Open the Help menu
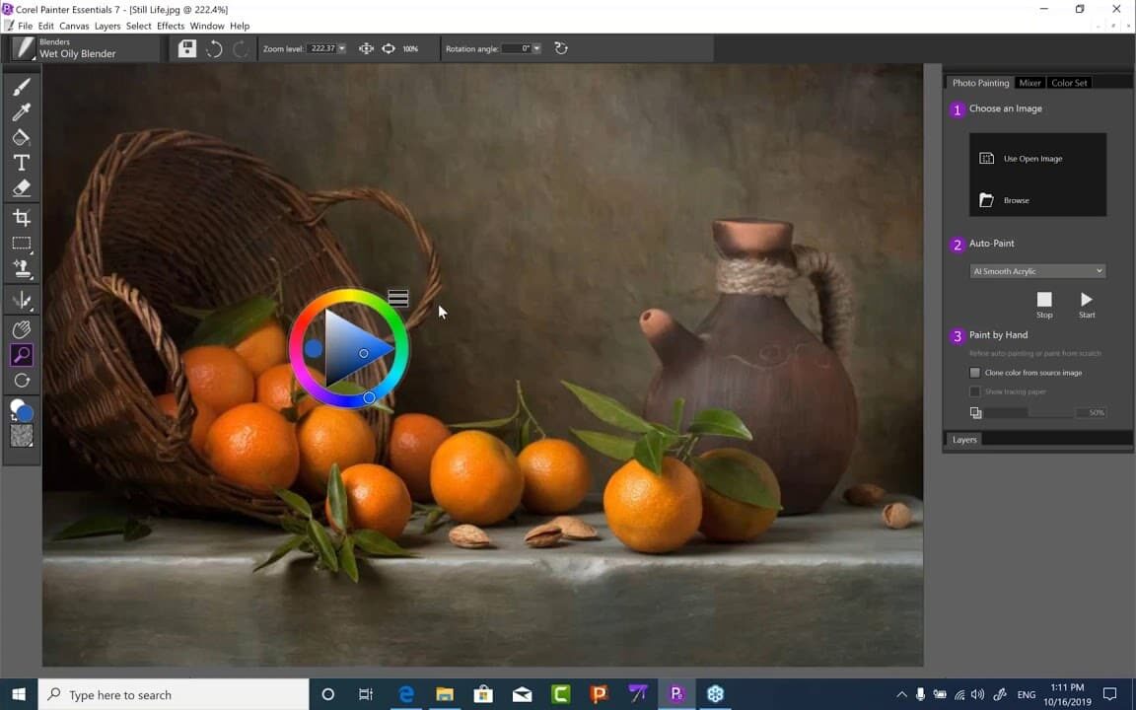Screen dimensions: 1136x710 240,26
